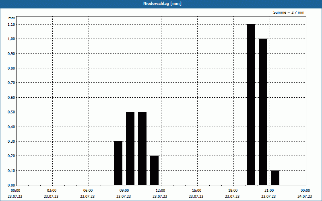Click the 0,20 mm bar before 12:00

point(155,170)
